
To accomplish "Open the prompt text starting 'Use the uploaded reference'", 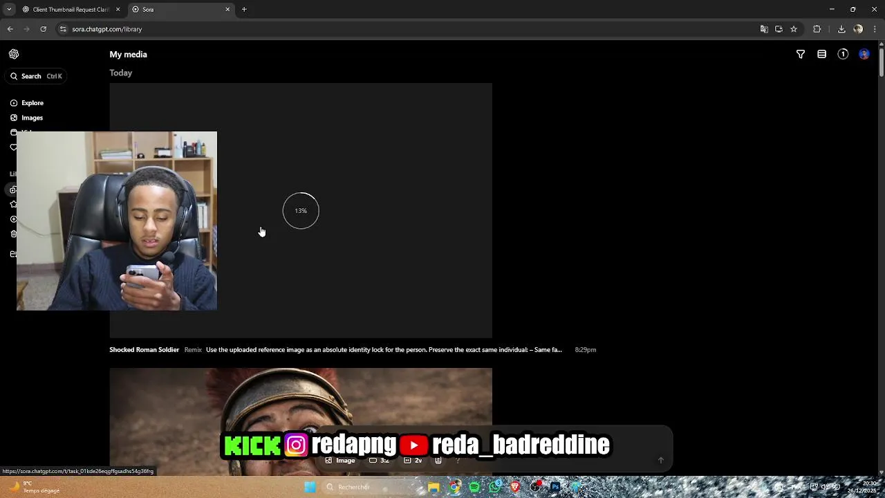I will (x=384, y=350).
